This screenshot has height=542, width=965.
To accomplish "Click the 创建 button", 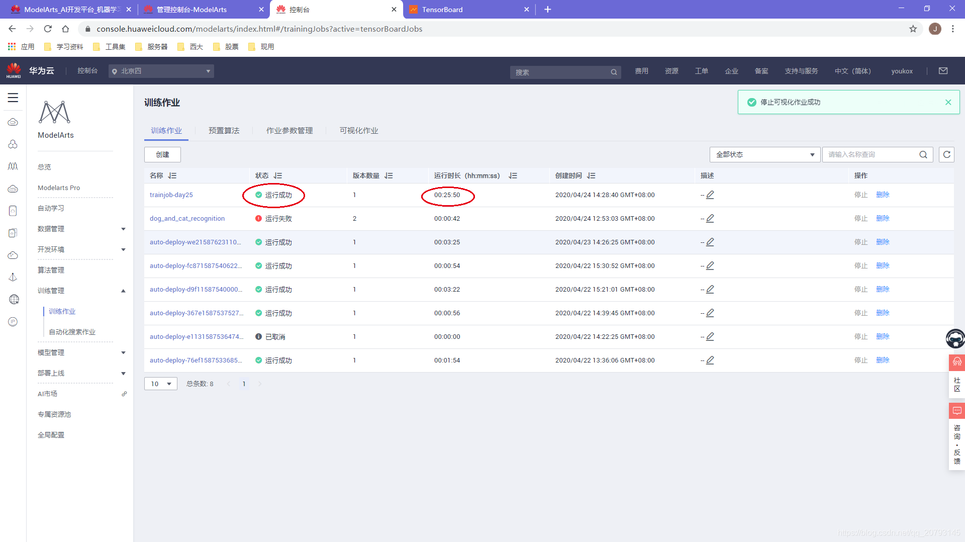I will click(x=162, y=154).
